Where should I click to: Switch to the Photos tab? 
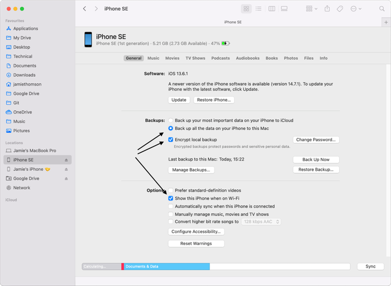coord(290,58)
